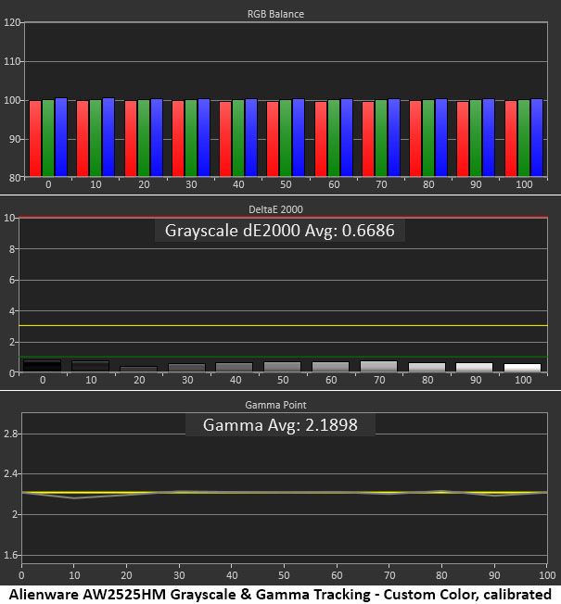Image resolution: width=561 pixels, height=604 pixels.
Task: Click the white DeltaE bar at 100
Action: [x=522, y=368]
